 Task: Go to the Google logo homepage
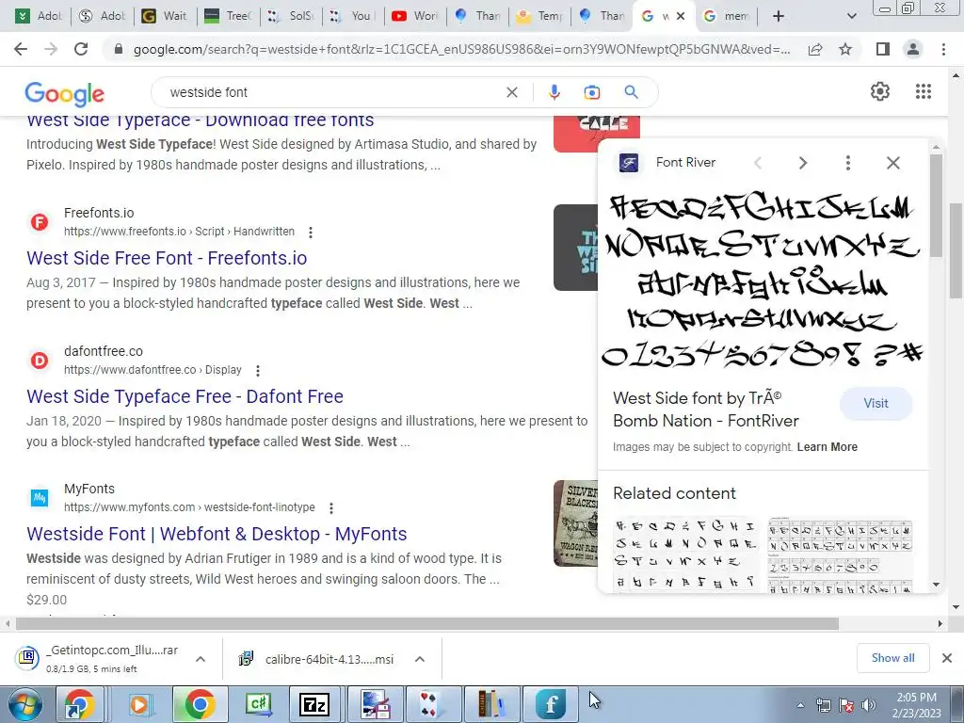[x=65, y=93]
